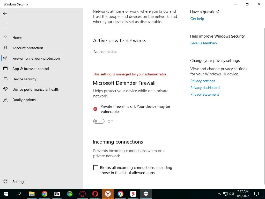Screen dimensions: 265x199
Task: Open the taskbar icon just left of the white S app
Action: (121, 194)
